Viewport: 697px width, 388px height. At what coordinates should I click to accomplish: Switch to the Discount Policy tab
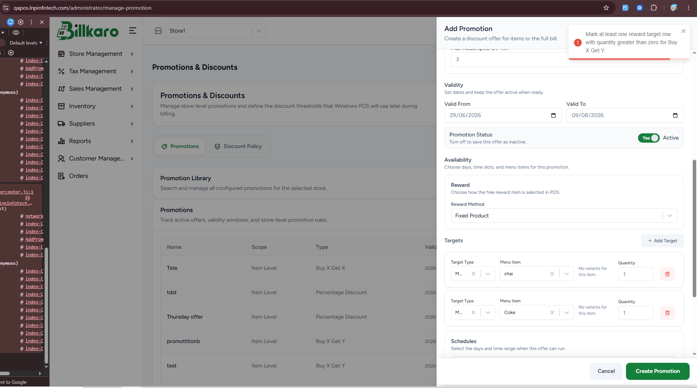pyautogui.click(x=238, y=147)
